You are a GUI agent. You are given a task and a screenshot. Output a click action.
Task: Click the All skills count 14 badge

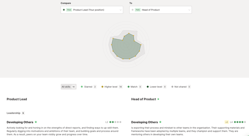(x=73, y=87)
